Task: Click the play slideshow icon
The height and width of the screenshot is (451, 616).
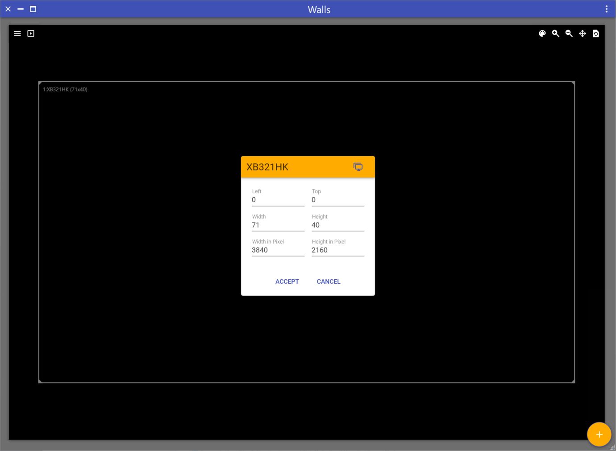Action: coord(31,33)
